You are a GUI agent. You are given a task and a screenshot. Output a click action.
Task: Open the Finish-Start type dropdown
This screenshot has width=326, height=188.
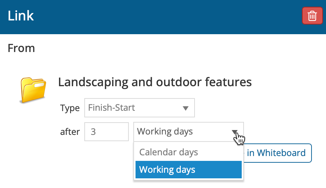(139, 108)
